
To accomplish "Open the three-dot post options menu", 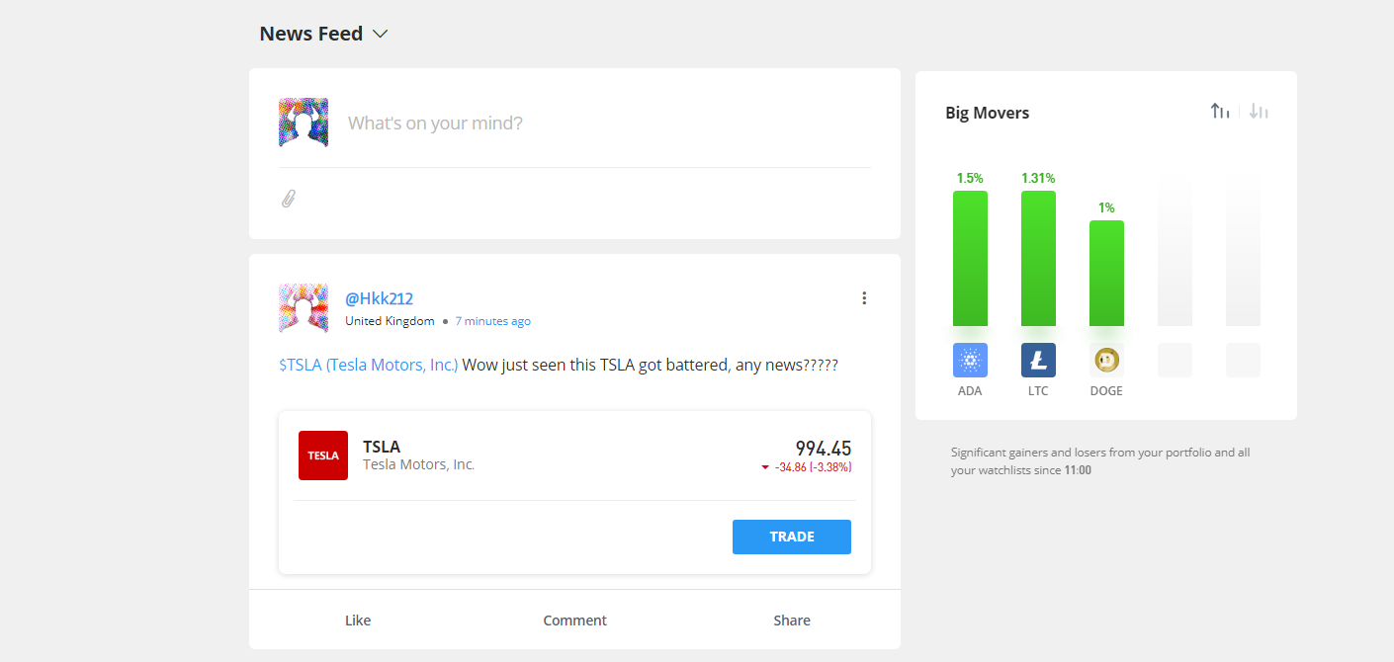I will pyautogui.click(x=864, y=298).
